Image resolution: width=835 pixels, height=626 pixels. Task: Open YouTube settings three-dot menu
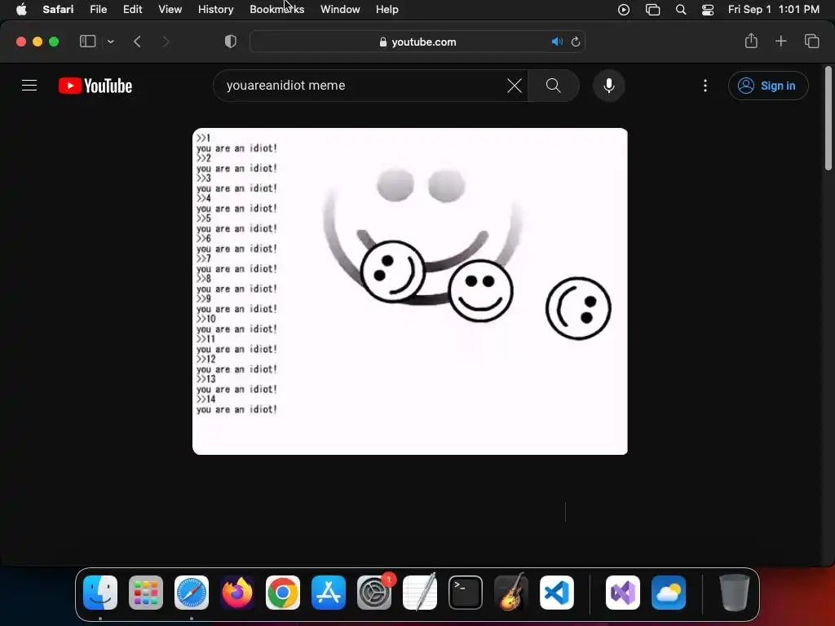(x=705, y=86)
